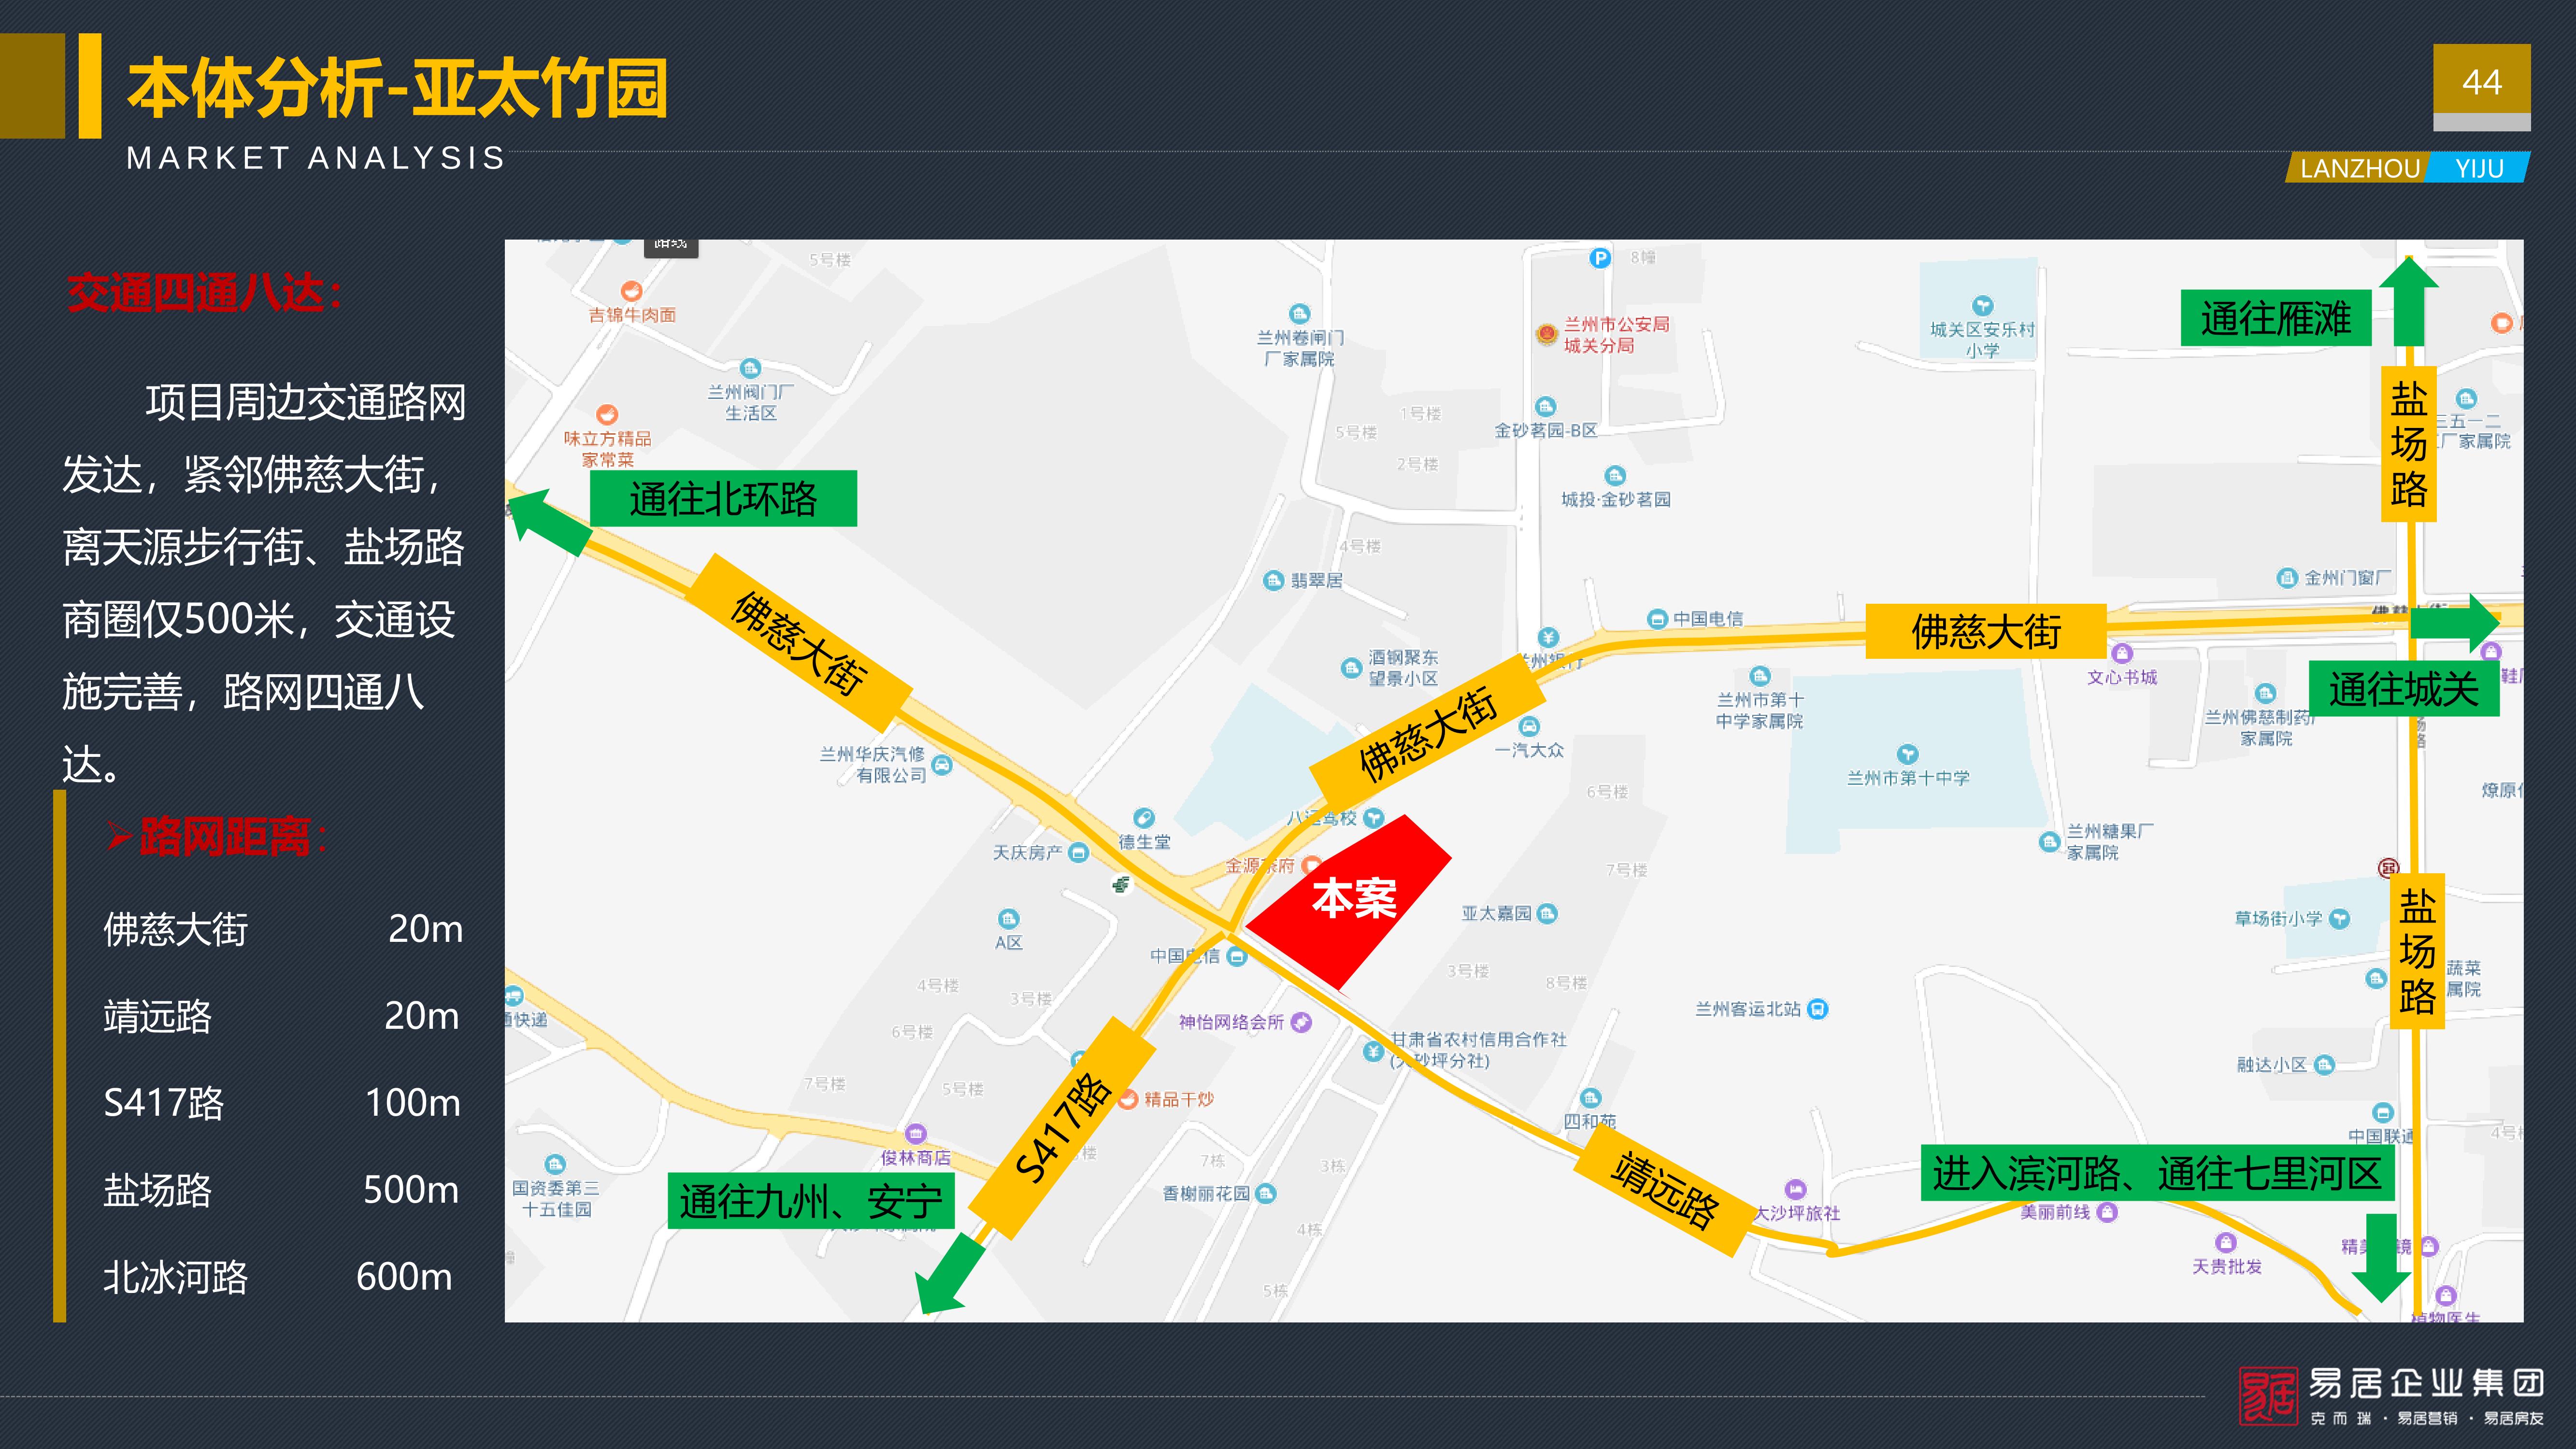Click the 兰州客运北站 bus station icon
Screen dimensions: 2576x1449
point(1818,1009)
